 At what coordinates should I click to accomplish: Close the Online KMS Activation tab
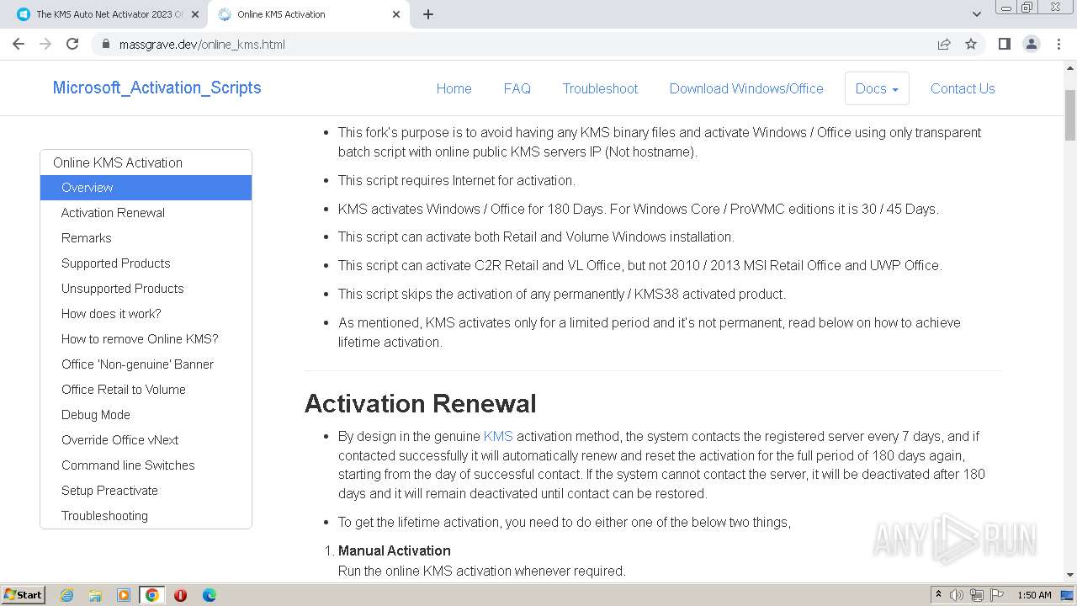pos(397,14)
